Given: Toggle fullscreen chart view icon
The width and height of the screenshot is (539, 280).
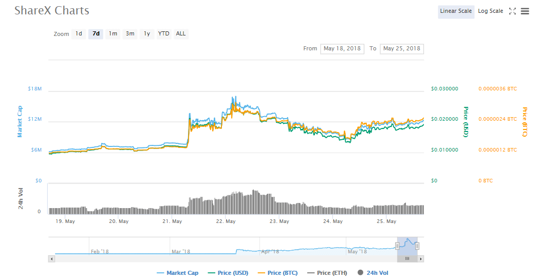Looking at the screenshot, I should [512, 11].
